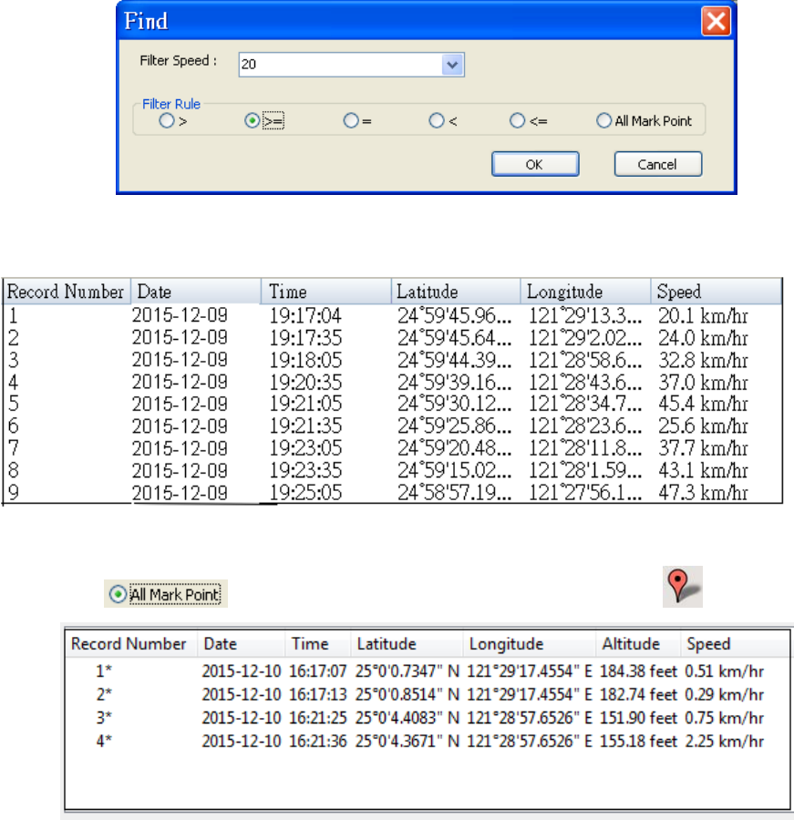Select the row with speed 24.0 km/hr
Screen dimensions: 794x820
(x=393, y=338)
